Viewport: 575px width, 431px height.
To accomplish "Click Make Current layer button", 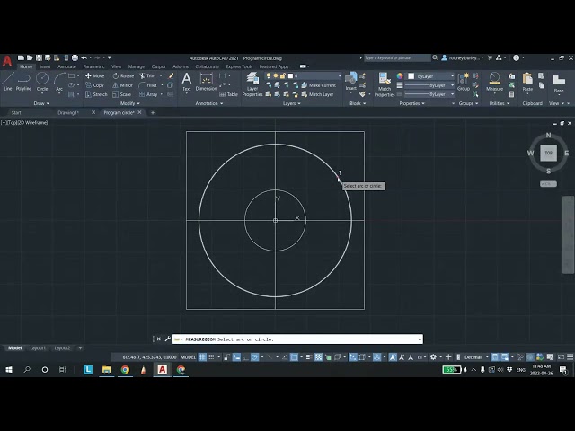I will pyautogui.click(x=319, y=85).
